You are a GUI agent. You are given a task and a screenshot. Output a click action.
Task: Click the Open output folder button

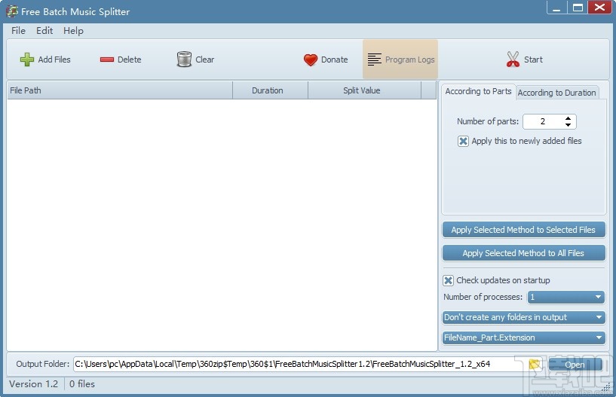point(575,365)
